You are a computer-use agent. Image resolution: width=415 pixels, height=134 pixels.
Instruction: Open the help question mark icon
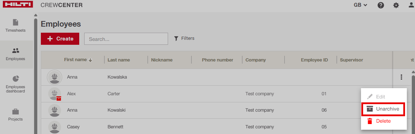pyautogui.click(x=381, y=5)
